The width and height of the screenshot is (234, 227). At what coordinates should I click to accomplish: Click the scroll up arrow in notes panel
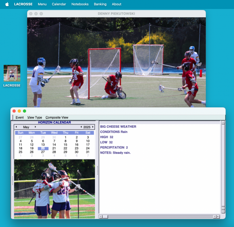(x=223, y=123)
